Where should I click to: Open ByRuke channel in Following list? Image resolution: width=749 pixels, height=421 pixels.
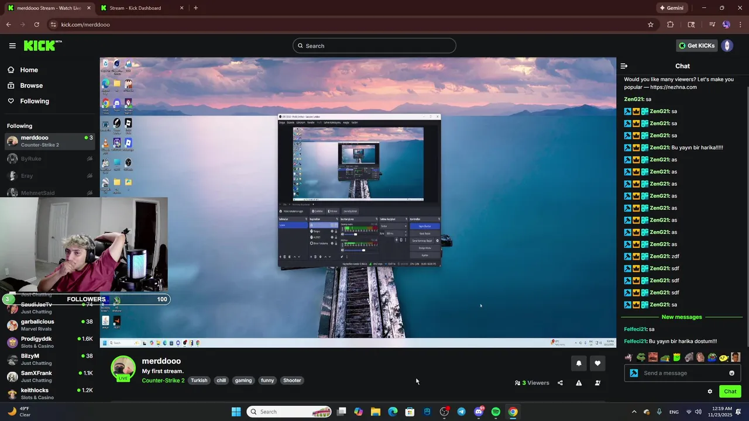point(50,158)
